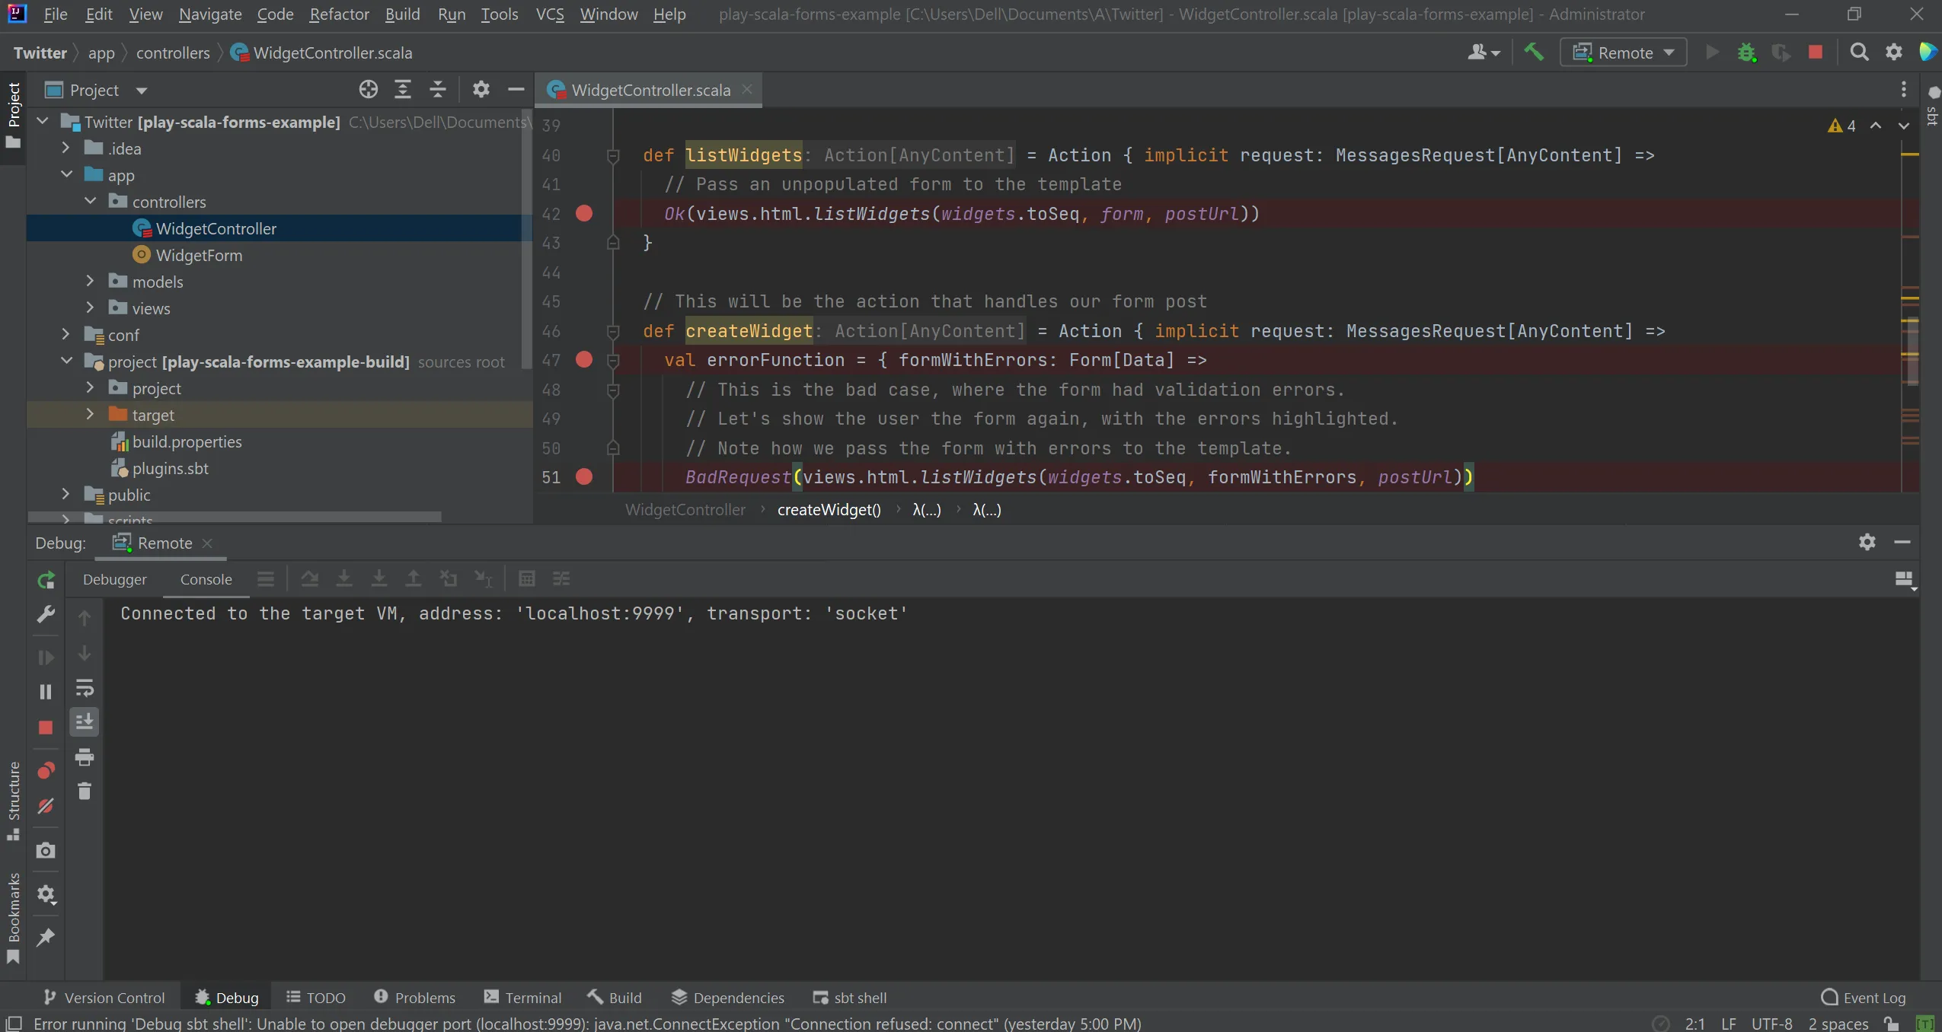
Task: Stop the Remote debug session
Action: pyautogui.click(x=46, y=728)
